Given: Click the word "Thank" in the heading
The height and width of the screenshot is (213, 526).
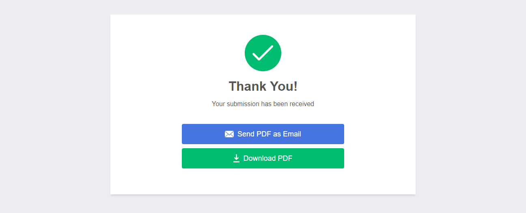Looking at the screenshot, I should pyautogui.click(x=247, y=86).
